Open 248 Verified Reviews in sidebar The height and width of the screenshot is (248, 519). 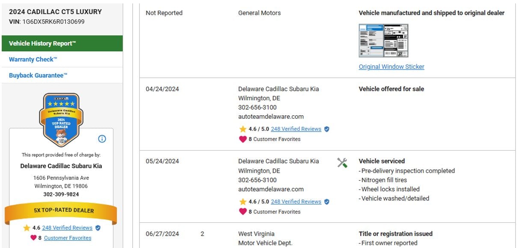pyautogui.click(x=67, y=228)
